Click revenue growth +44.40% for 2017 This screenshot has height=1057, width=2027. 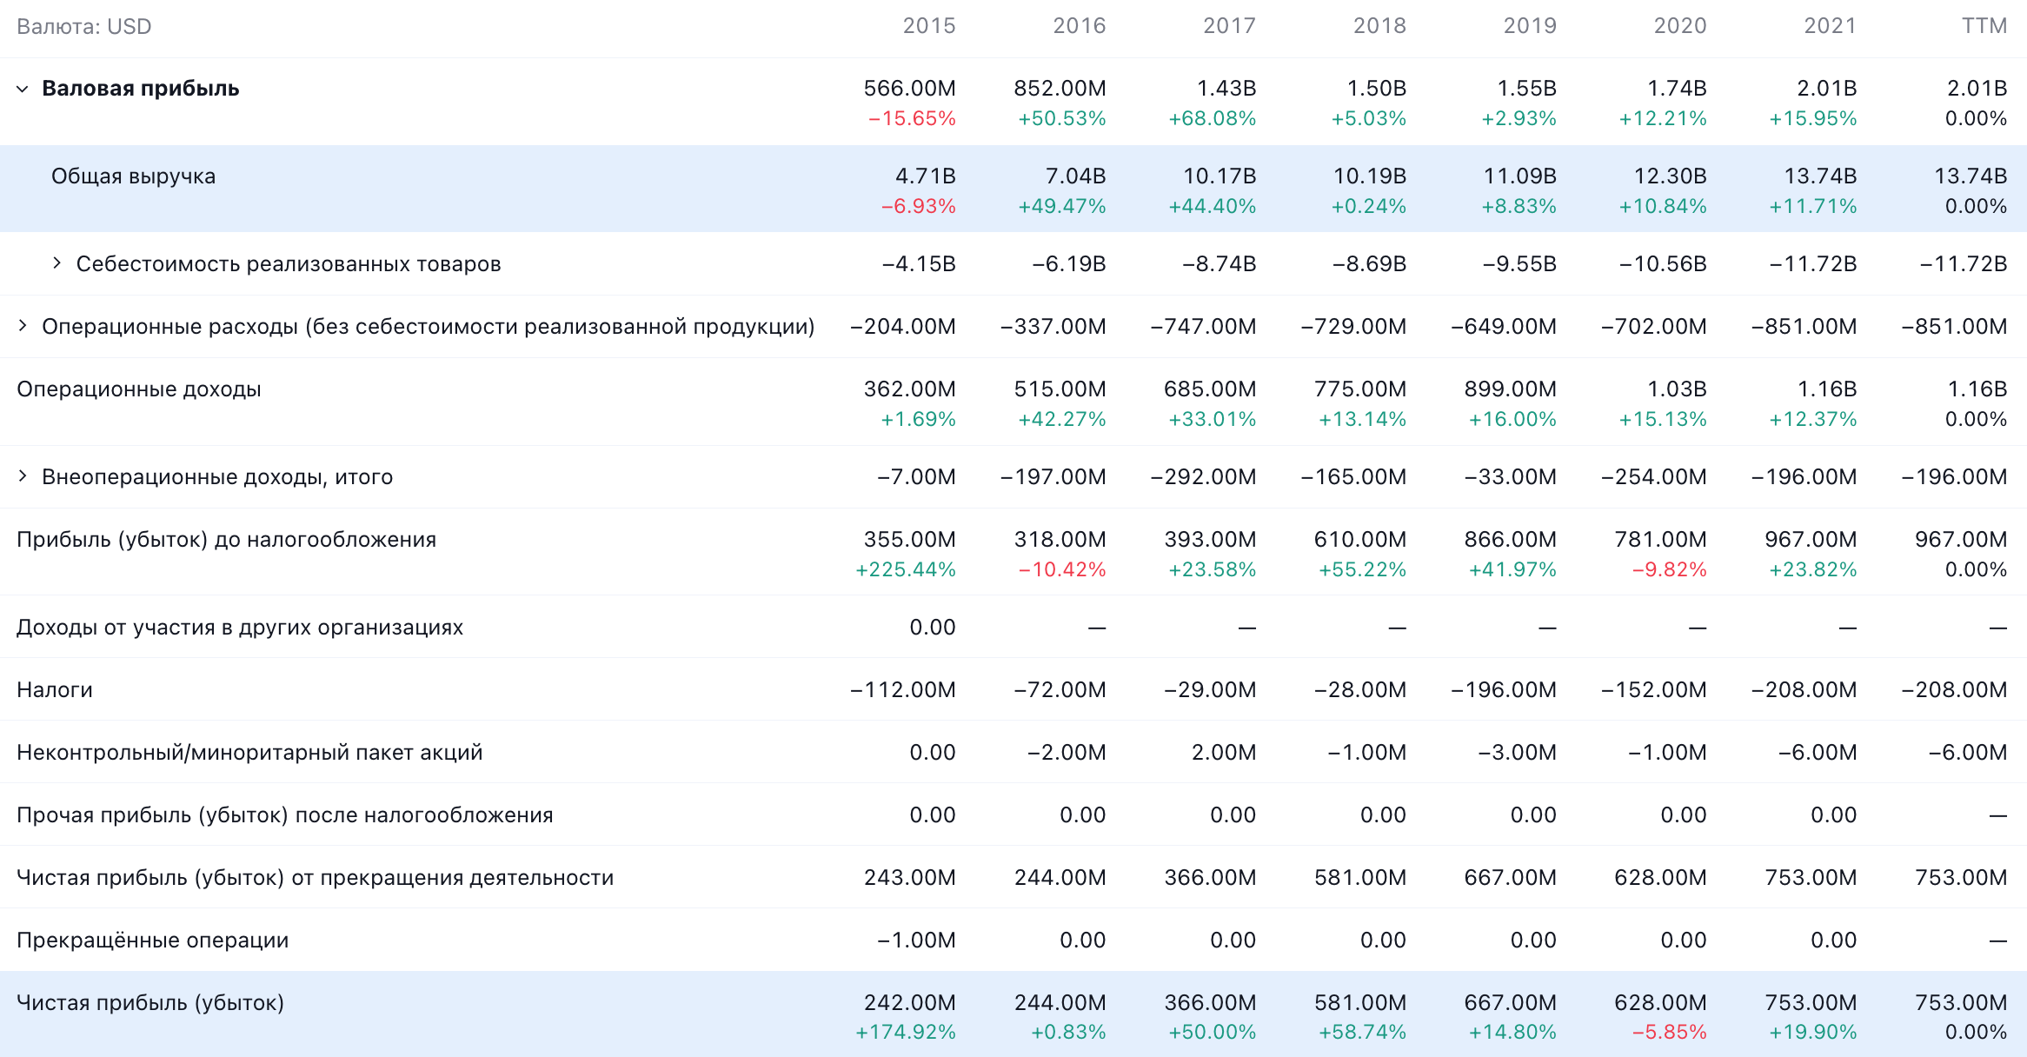(x=1213, y=206)
